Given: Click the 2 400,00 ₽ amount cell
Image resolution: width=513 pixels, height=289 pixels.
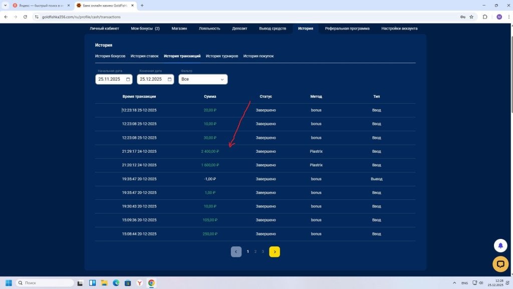Looking at the screenshot, I should pos(210,151).
